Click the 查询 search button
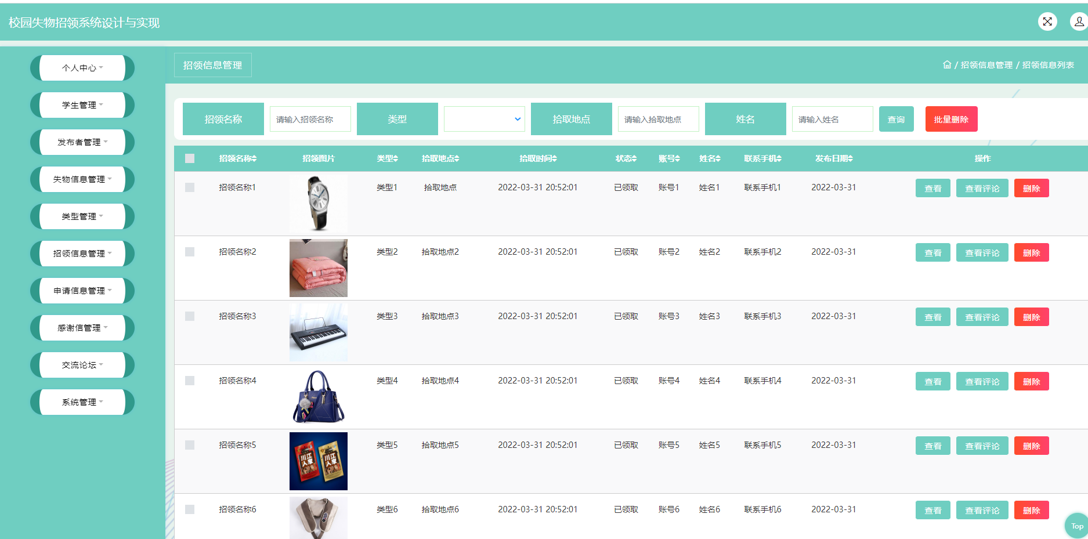The image size is (1088, 539). pyautogui.click(x=897, y=119)
